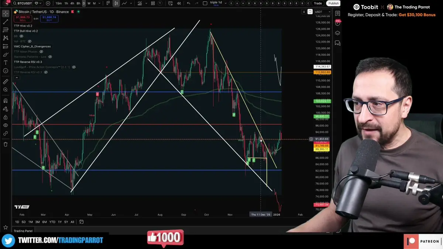Select the trend line drawing tool

(6, 22)
